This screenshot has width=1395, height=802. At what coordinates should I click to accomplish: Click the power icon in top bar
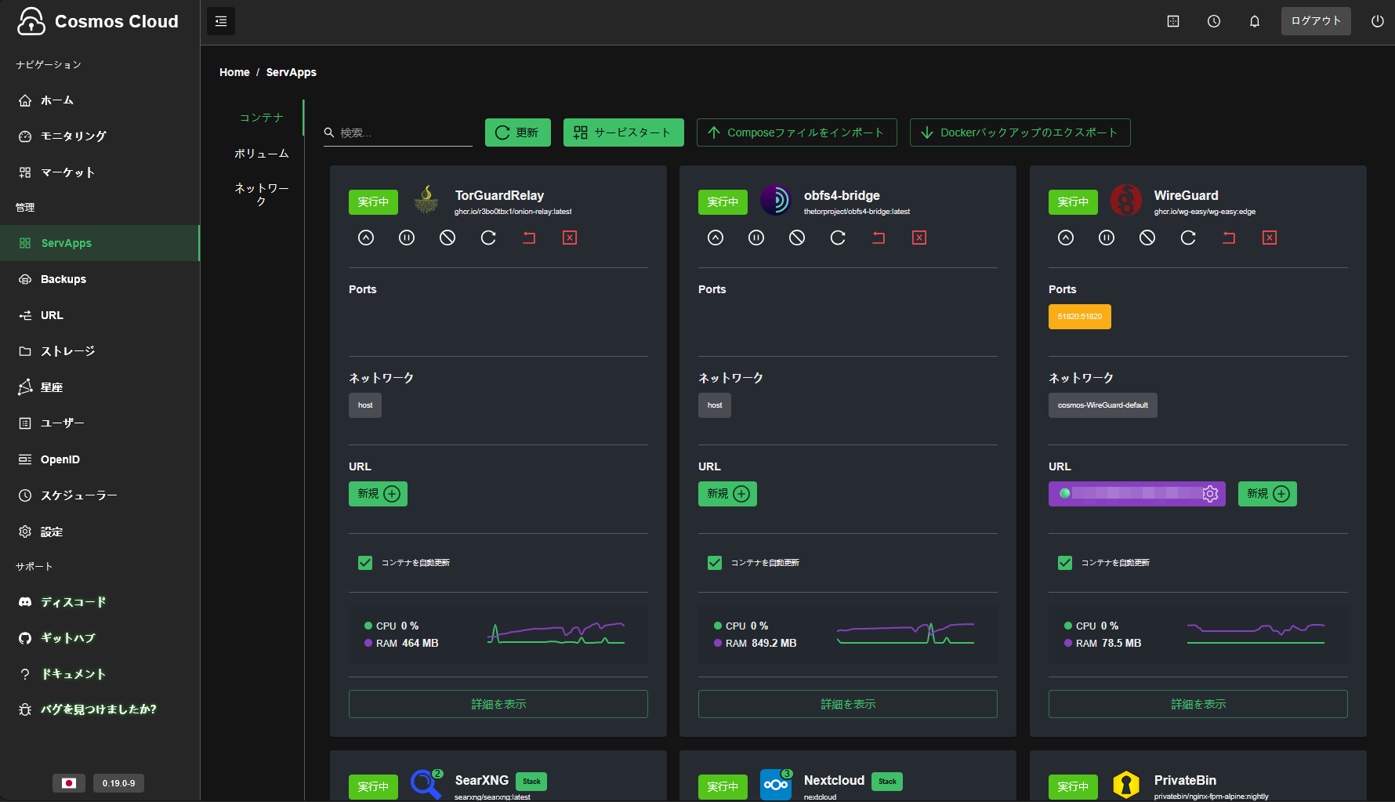pyautogui.click(x=1377, y=21)
